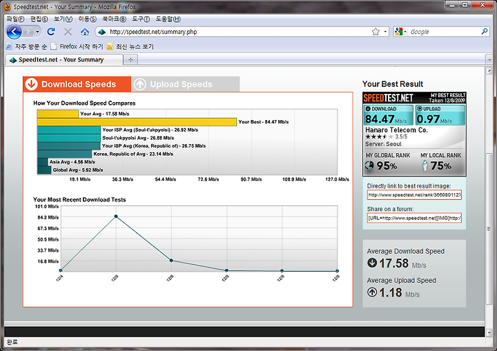Click the vertical scrollbar thumb
Screen dimensions: 497x351
(489, 228)
